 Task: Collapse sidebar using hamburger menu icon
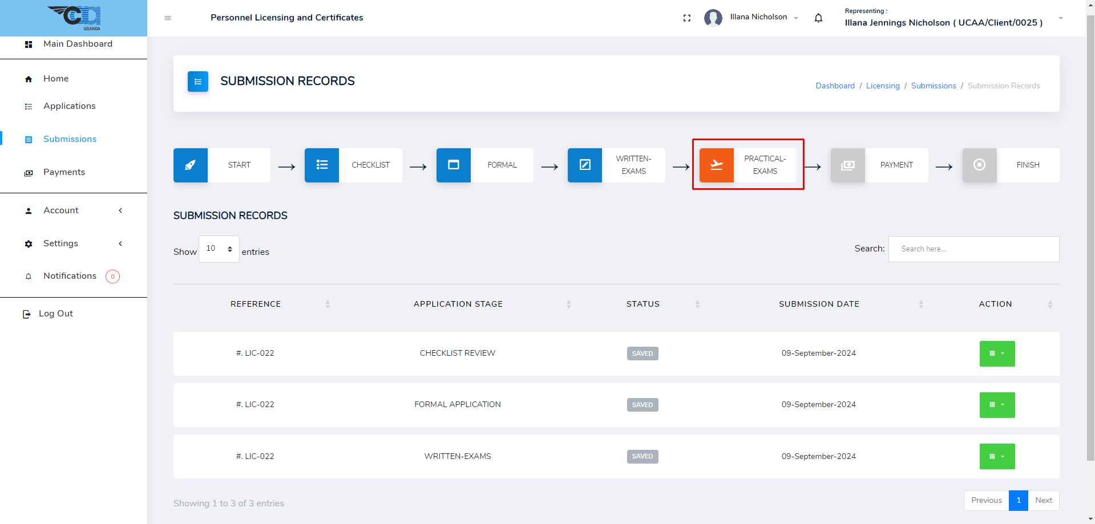coord(168,18)
